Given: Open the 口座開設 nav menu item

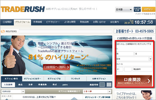Looking at the screenshot, I should (7, 22).
